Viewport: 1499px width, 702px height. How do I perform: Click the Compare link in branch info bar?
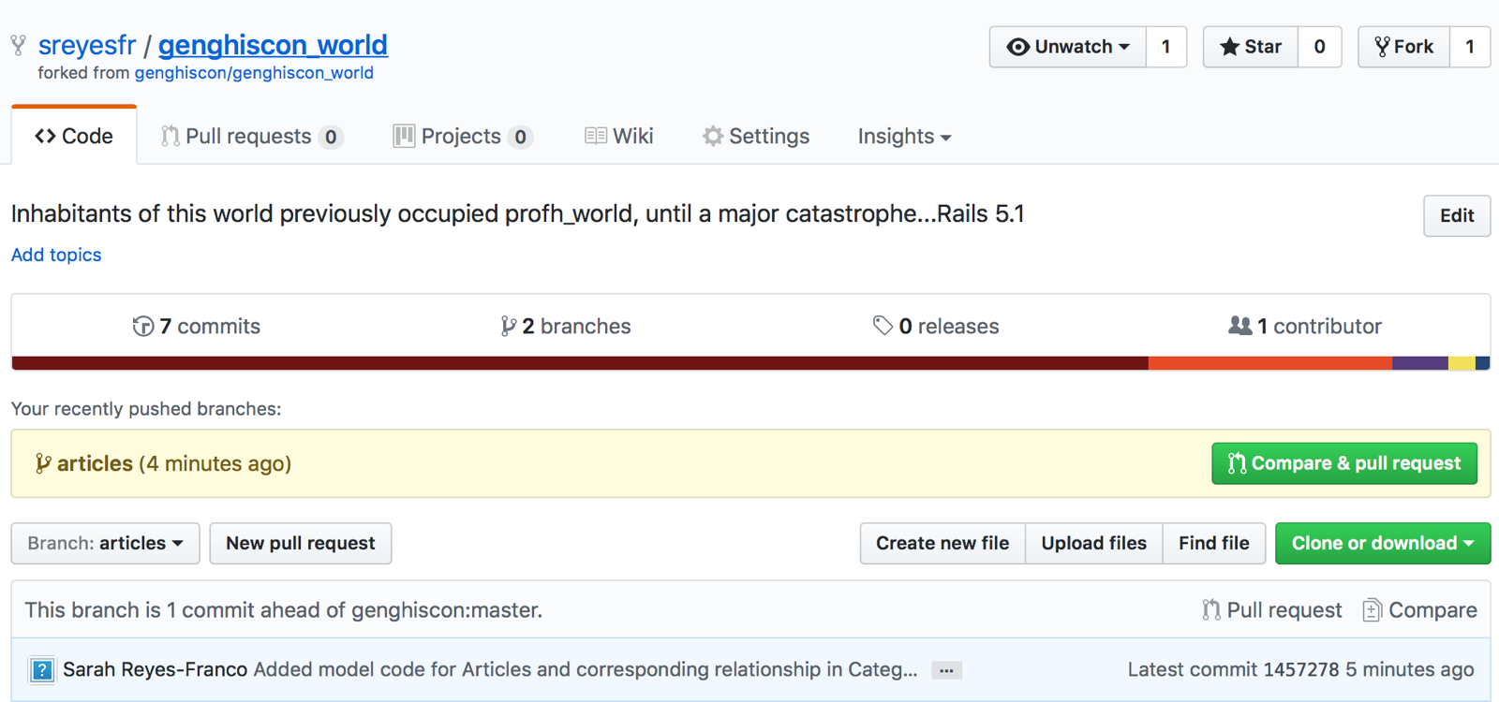1420,610
